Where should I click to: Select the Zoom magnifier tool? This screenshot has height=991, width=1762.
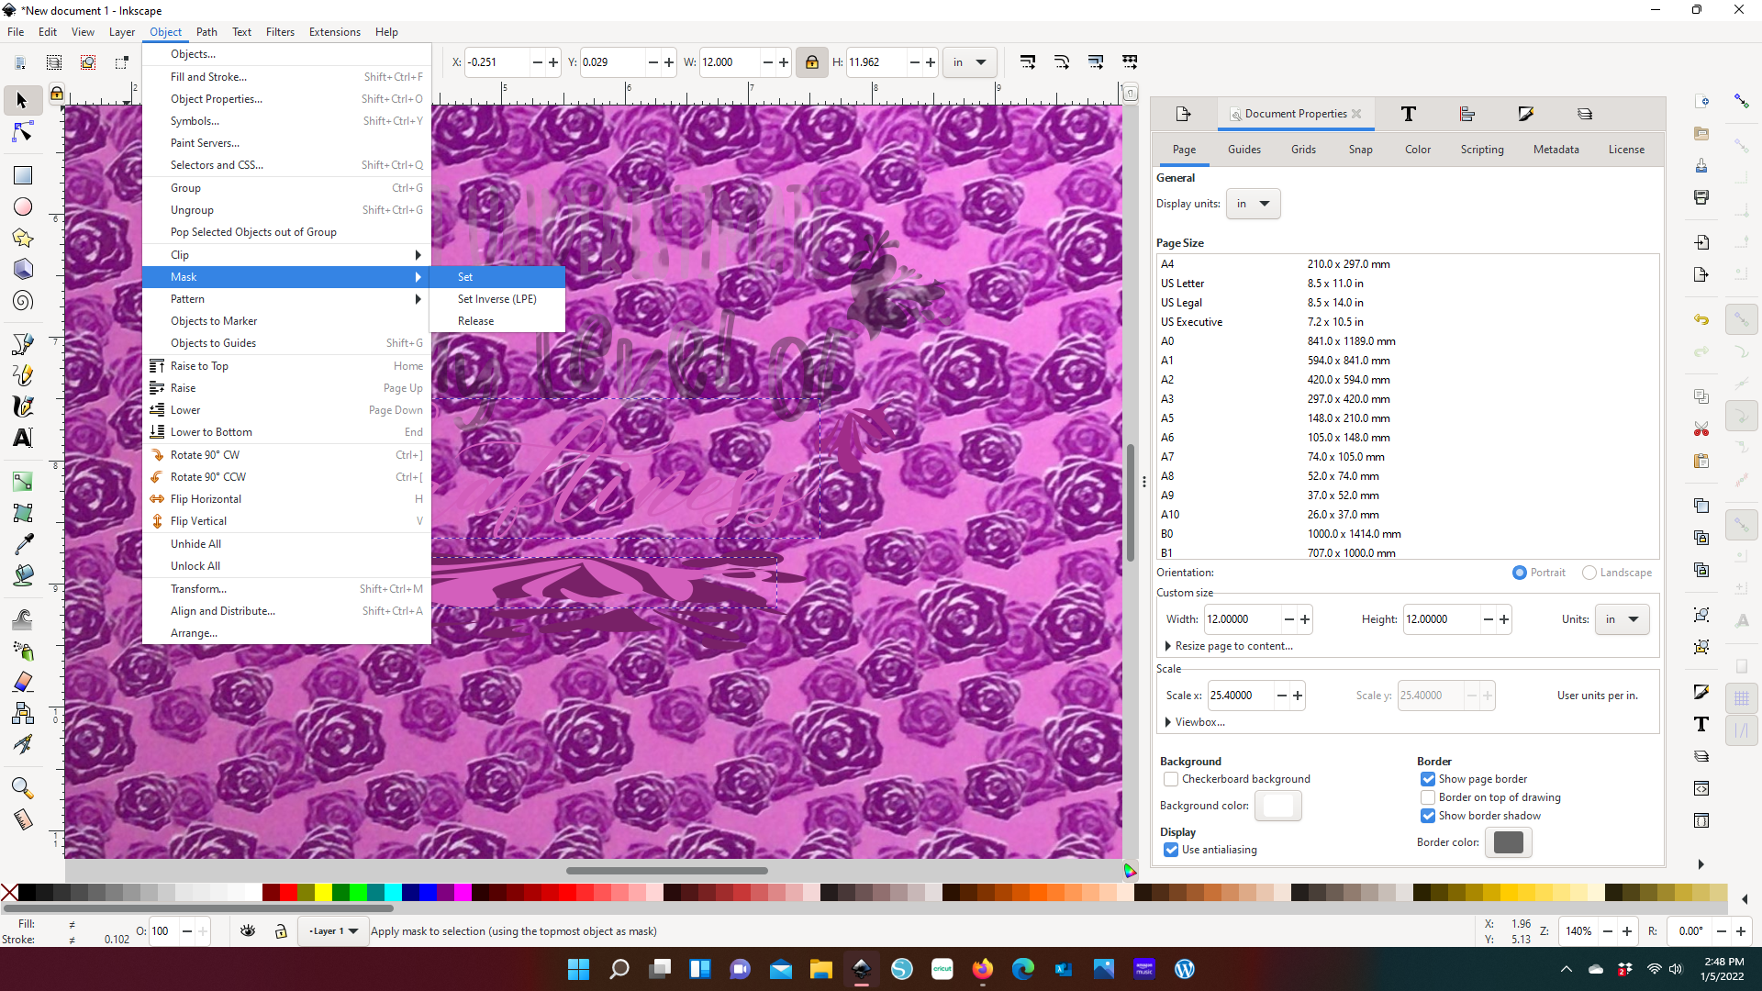[x=22, y=788]
